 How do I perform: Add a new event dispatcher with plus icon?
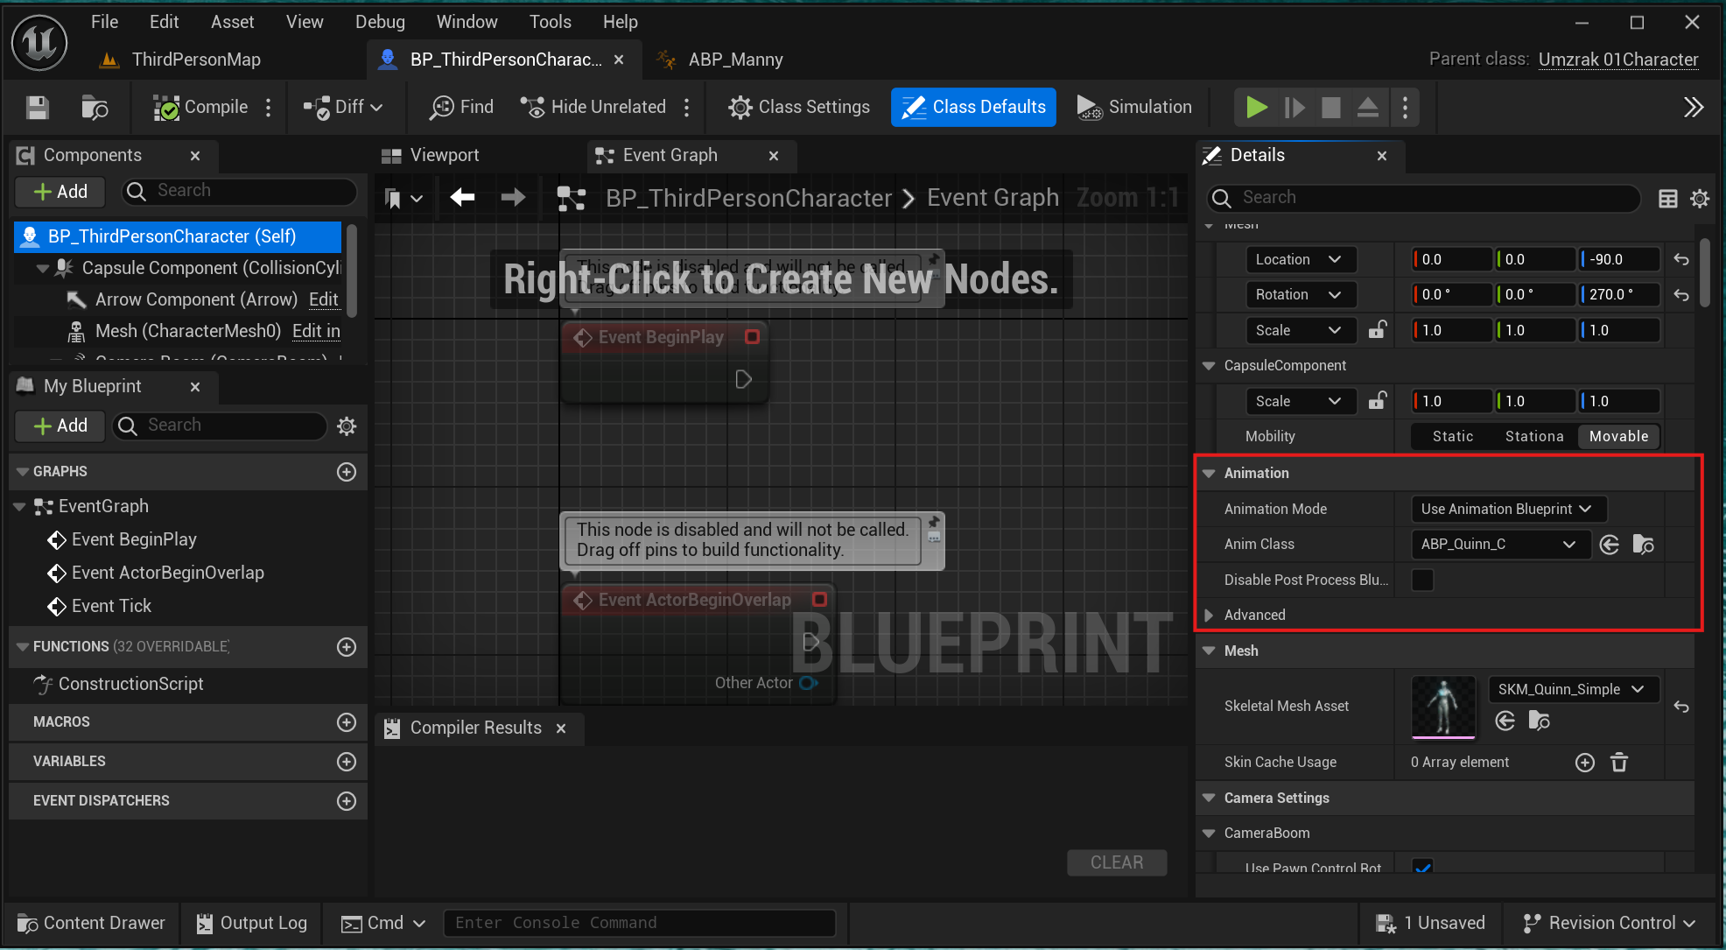coord(347,801)
